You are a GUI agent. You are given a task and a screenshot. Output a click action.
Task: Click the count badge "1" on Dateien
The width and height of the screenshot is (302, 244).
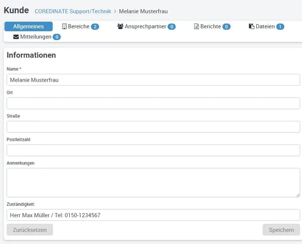click(280, 27)
